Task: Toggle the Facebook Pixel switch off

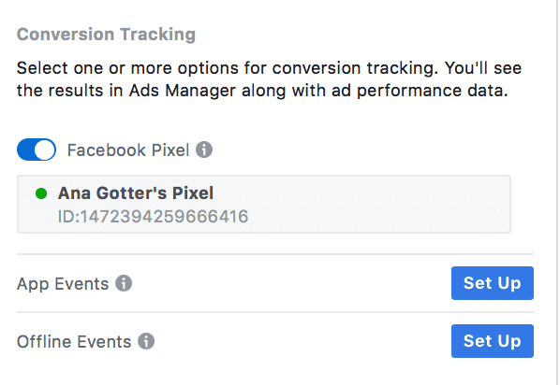Action: (37, 150)
